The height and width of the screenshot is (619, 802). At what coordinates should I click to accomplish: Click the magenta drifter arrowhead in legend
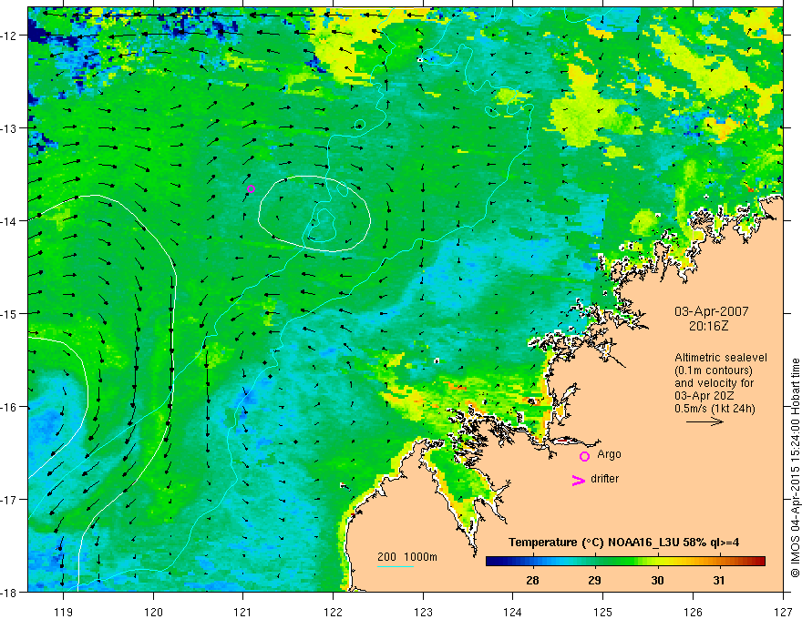pos(579,481)
